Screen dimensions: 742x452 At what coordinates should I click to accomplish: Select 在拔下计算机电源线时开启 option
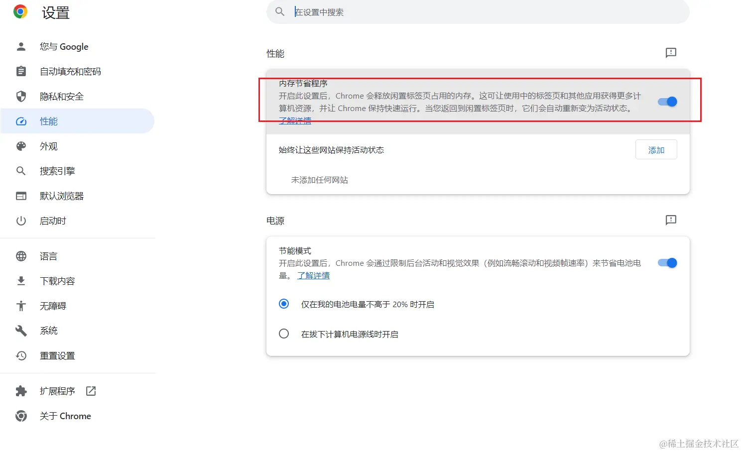pos(284,334)
